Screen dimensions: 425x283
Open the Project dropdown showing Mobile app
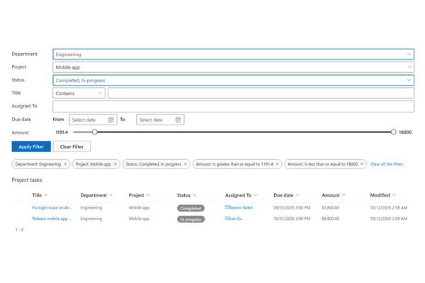pyautogui.click(x=233, y=67)
